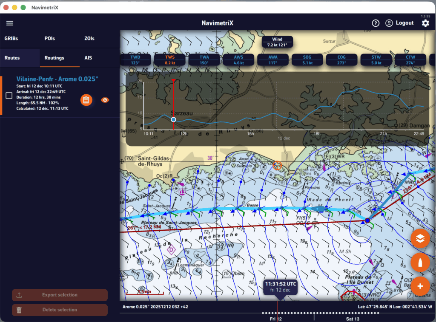
Task: Open the hamburger menu
Action: pos(10,23)
